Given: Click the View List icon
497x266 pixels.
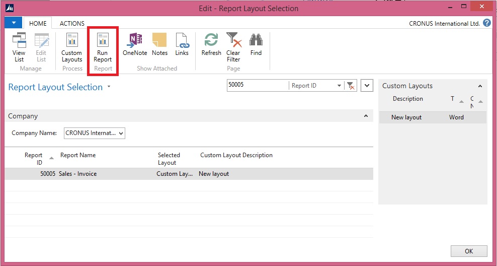Looking at the screenshot, I should (x=19, y=46).
